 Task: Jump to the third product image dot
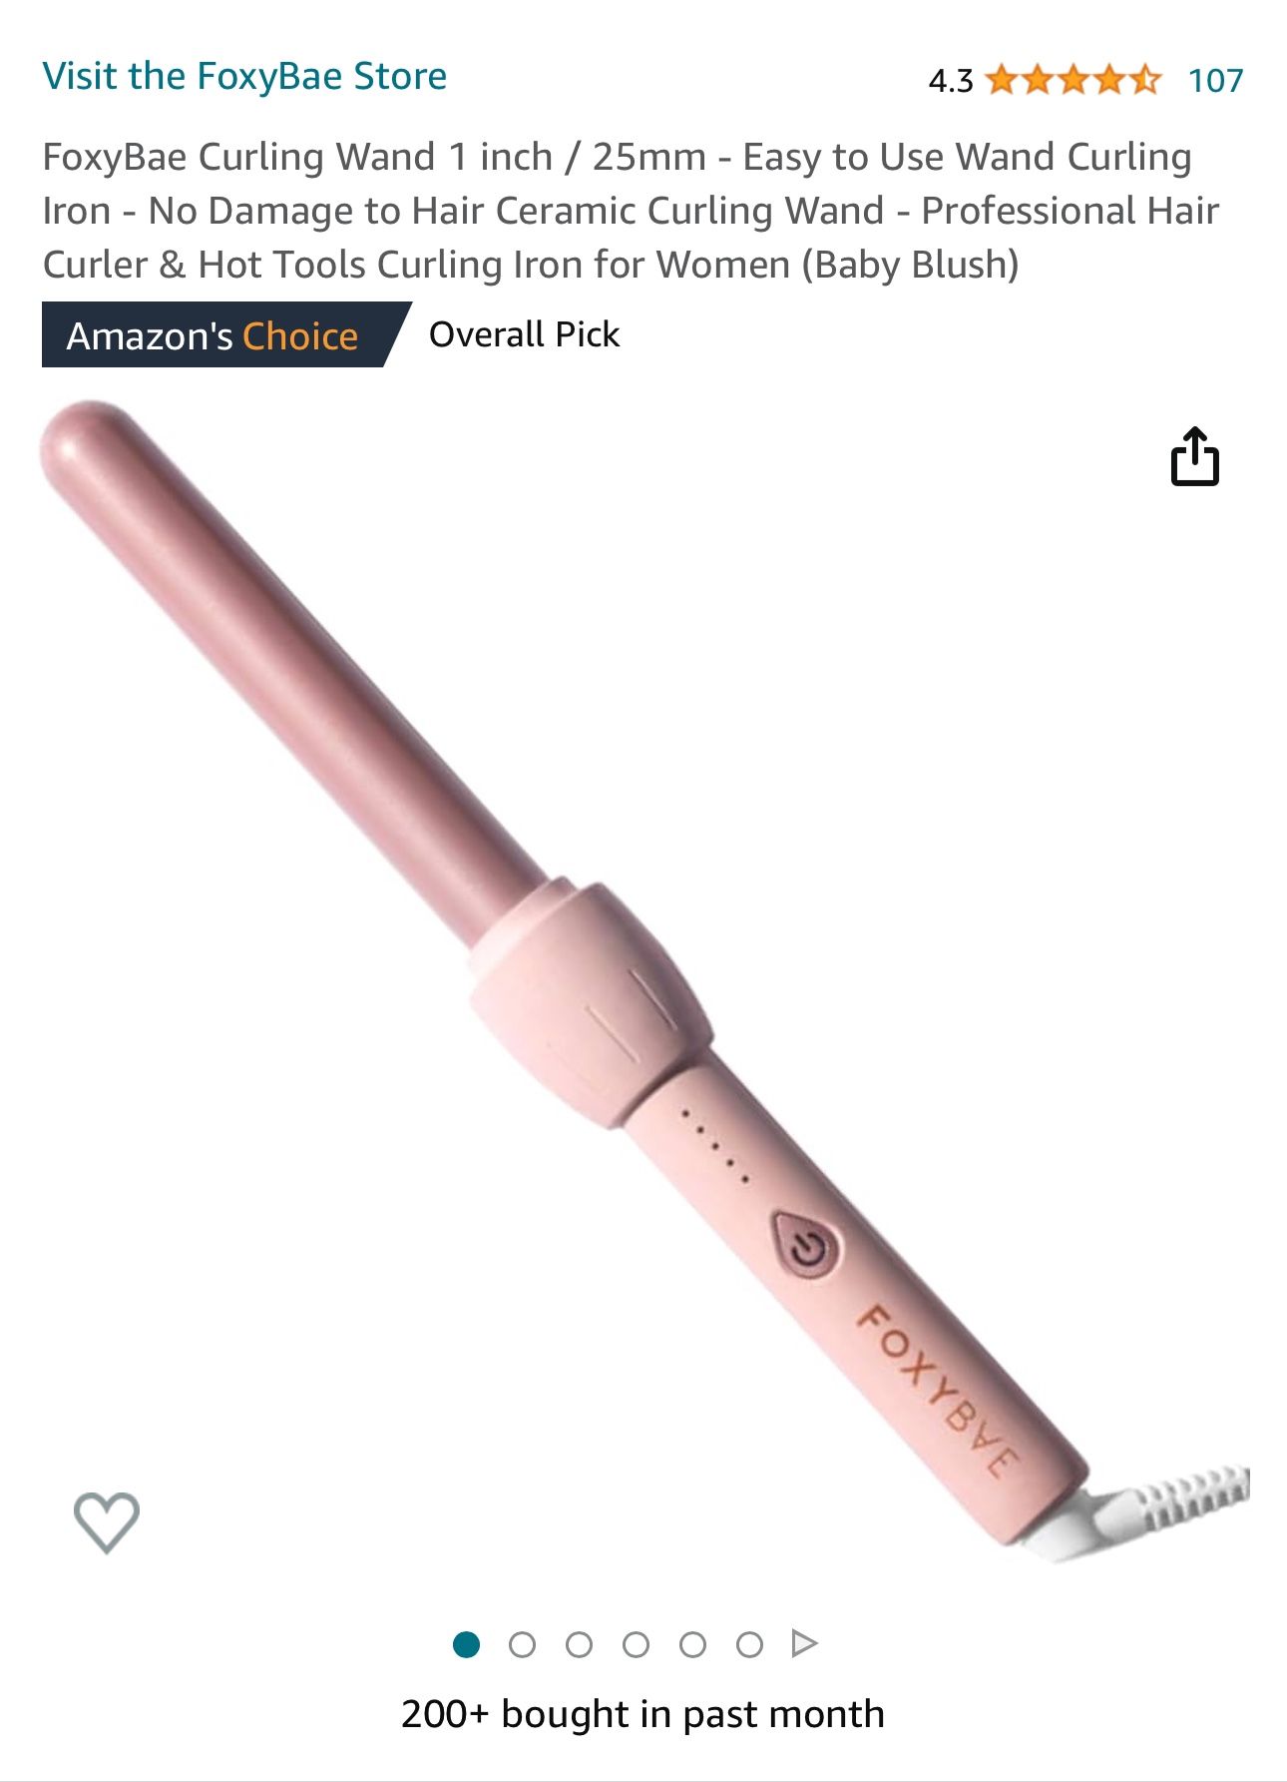point(579,1644)
